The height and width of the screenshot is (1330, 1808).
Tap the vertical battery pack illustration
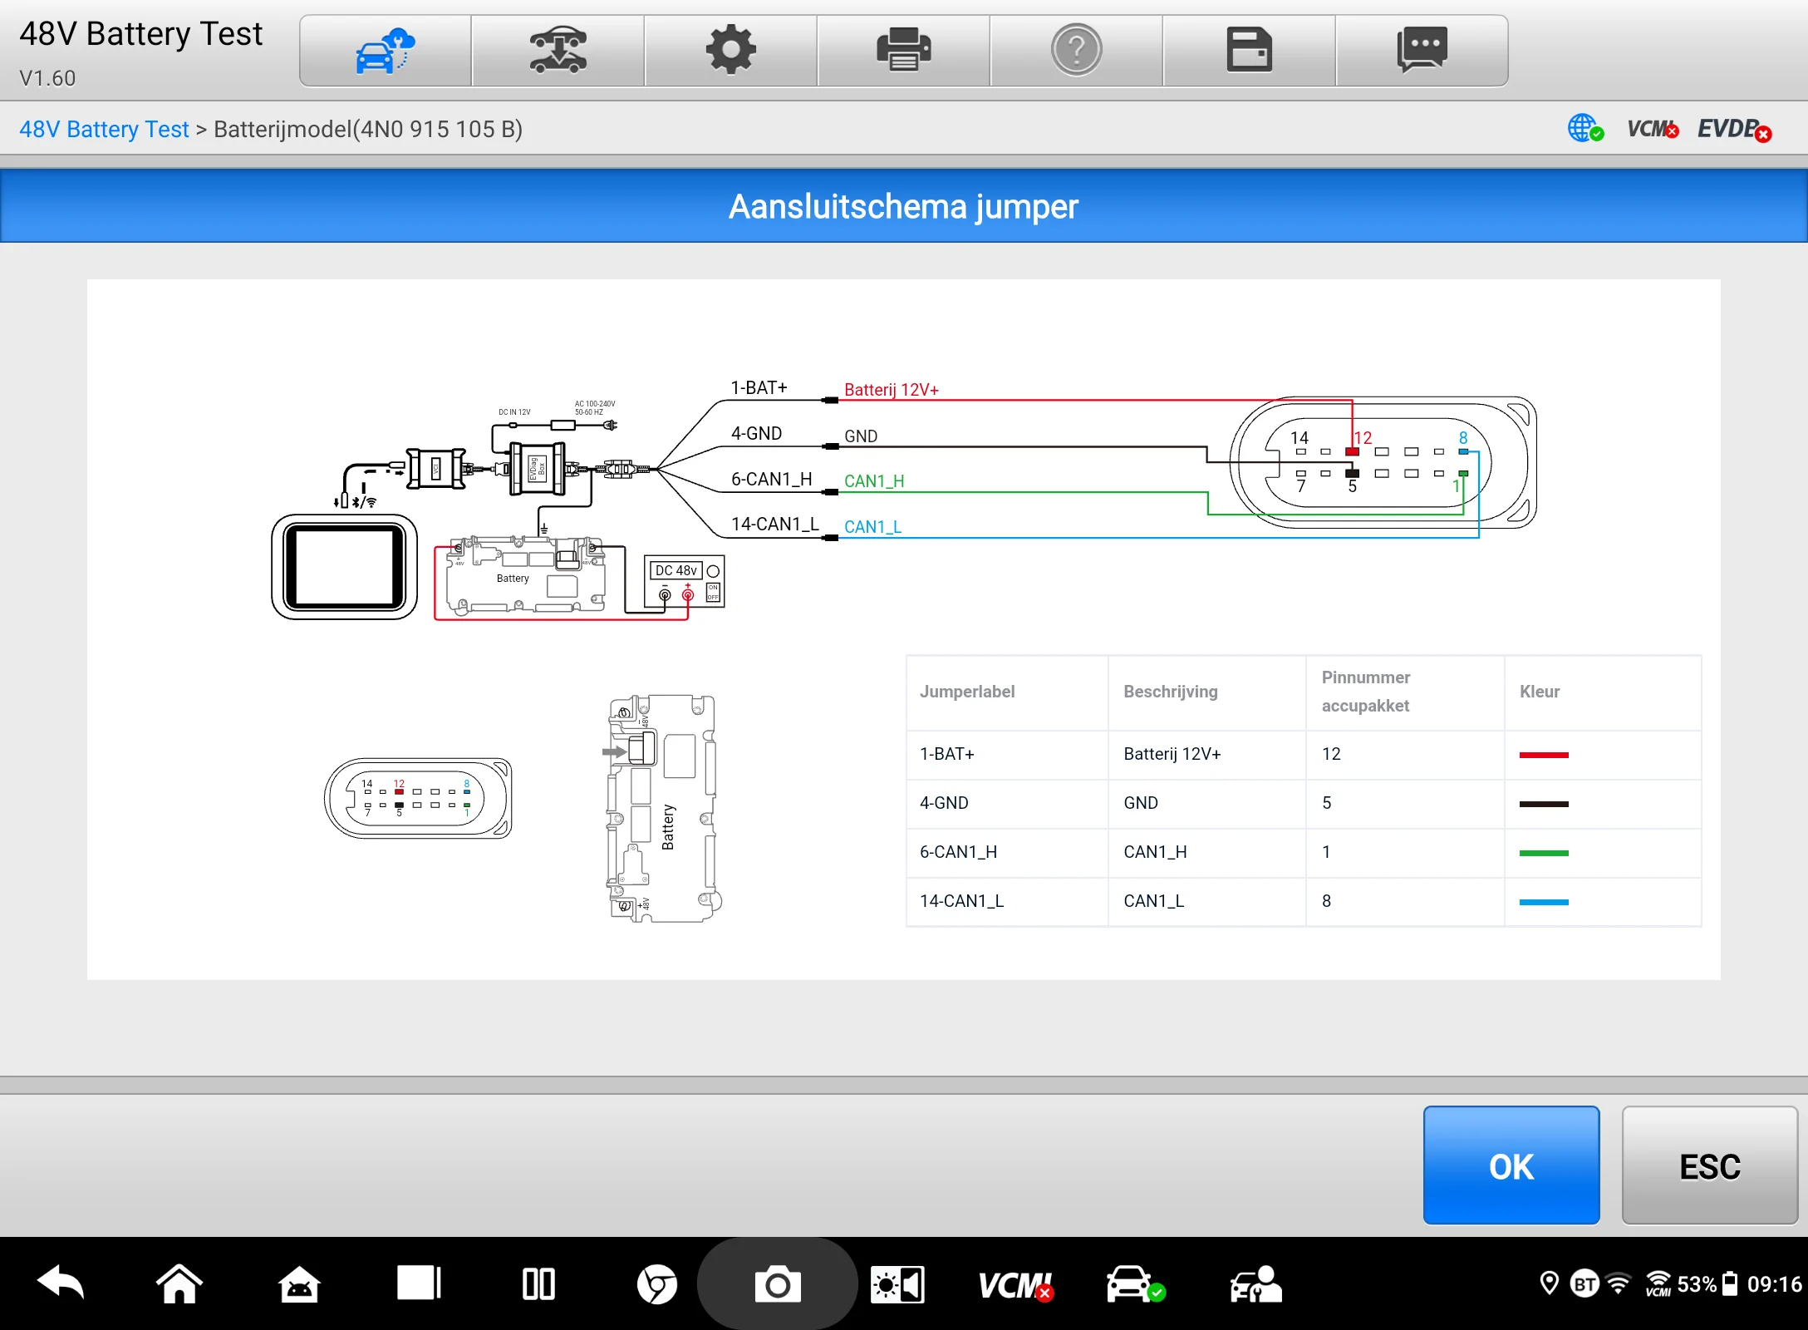click(662, 808)
